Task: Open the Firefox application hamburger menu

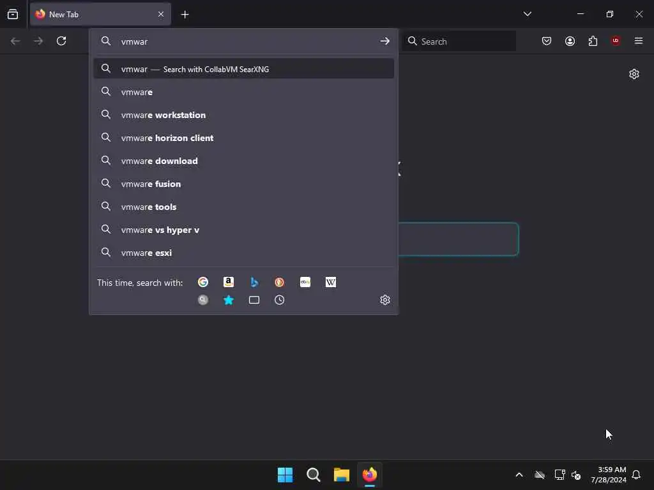Action: point(638,41)
